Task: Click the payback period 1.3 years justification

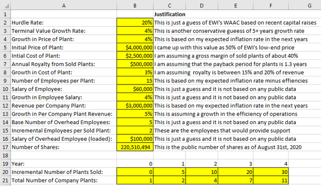Action: point(231,64)
